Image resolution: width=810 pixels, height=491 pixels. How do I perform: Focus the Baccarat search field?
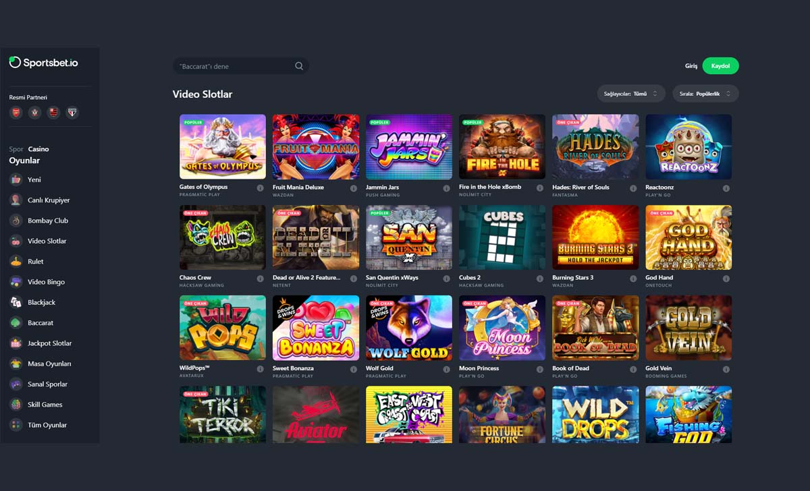pyautogui.click(x=241, y=66)
